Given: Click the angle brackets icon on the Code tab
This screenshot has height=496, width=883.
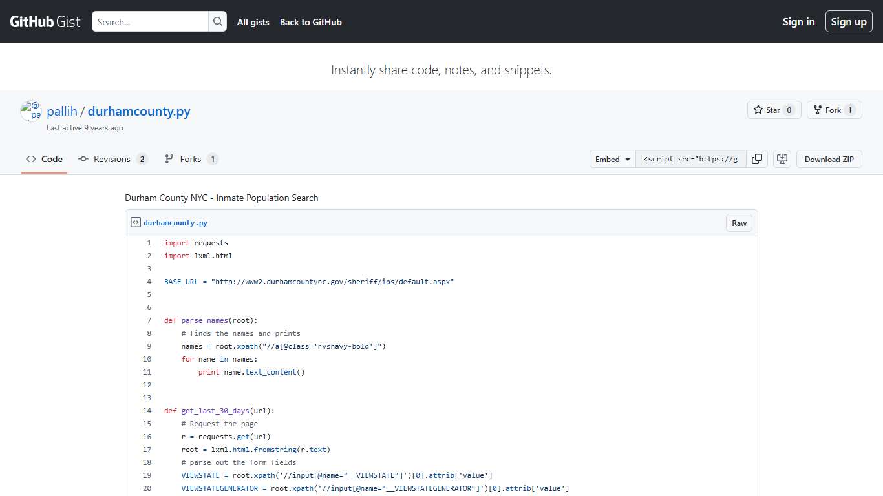Looking at the screenshot, I should pos(30,159).
